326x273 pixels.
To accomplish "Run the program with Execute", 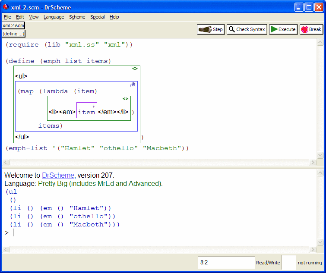I will pos(283,29).
